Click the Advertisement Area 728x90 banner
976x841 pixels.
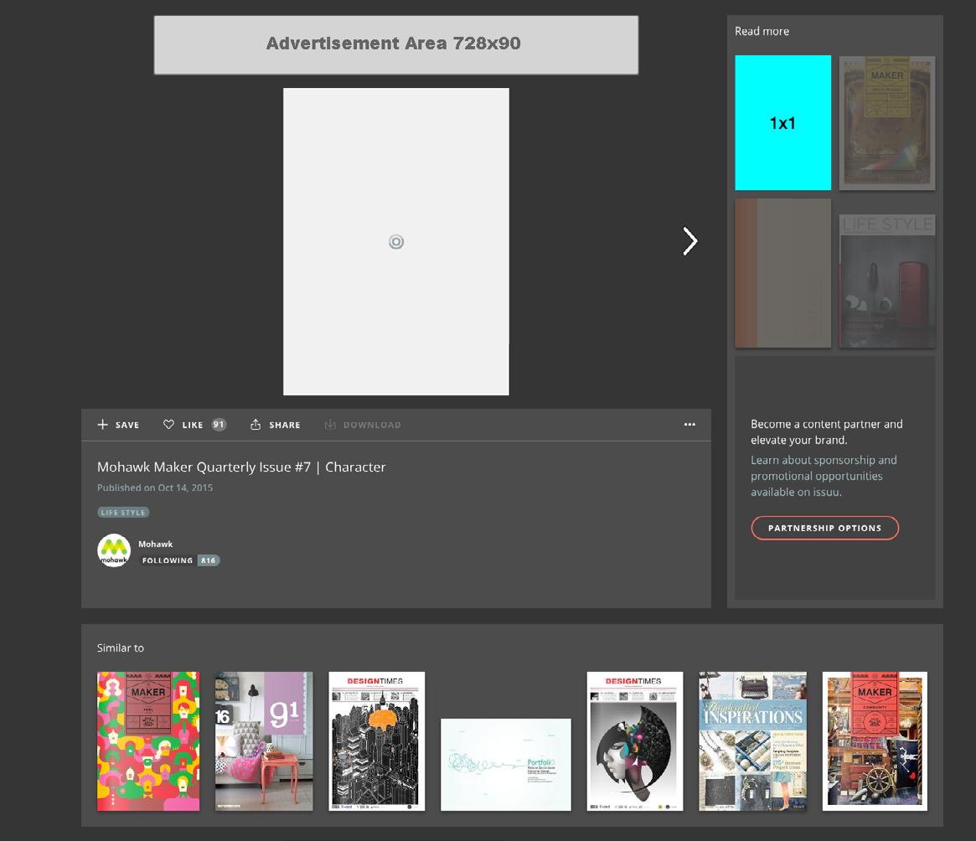click(x=396, y=45)
